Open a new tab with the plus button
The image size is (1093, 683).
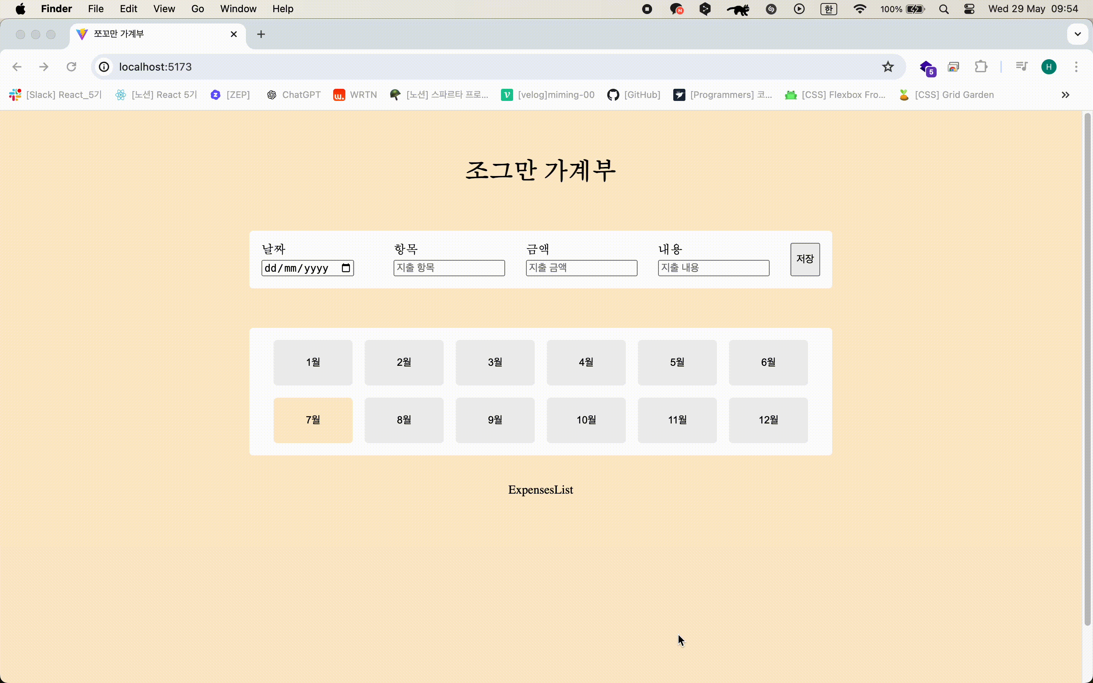pos(261,34)
